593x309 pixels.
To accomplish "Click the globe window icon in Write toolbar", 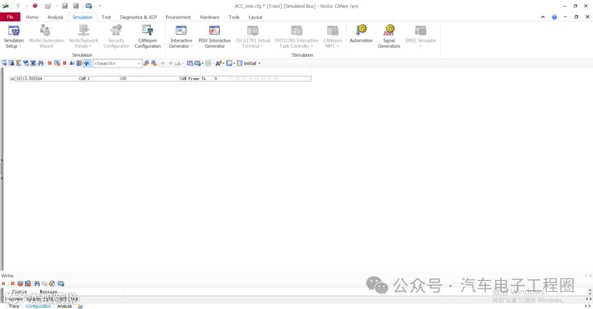I will click(61, 284).
